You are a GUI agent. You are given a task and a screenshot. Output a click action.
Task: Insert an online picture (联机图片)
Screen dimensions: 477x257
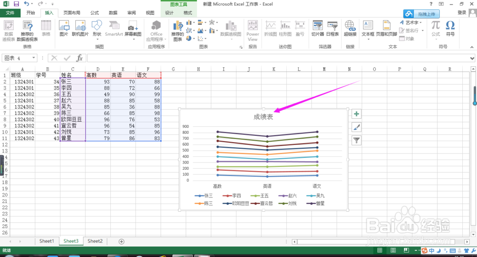(80, 29)
